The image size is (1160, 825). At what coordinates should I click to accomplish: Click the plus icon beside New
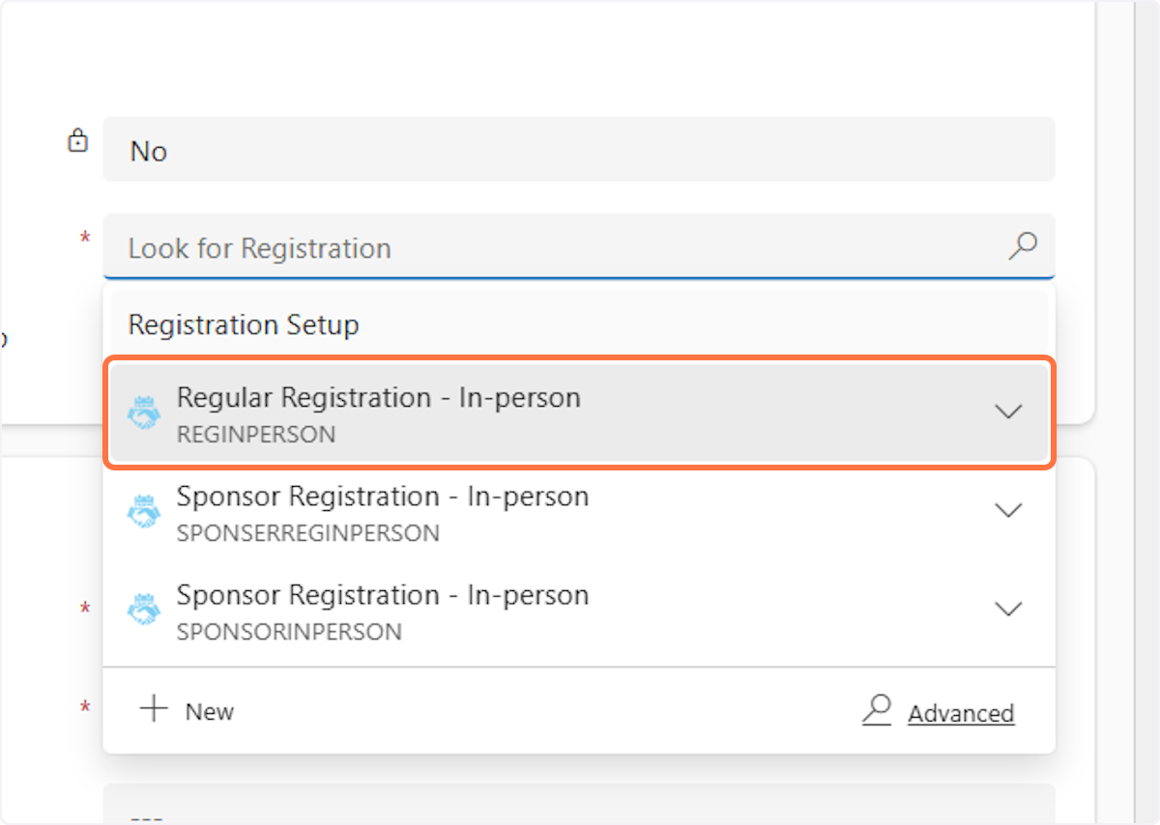pos(155,711)
